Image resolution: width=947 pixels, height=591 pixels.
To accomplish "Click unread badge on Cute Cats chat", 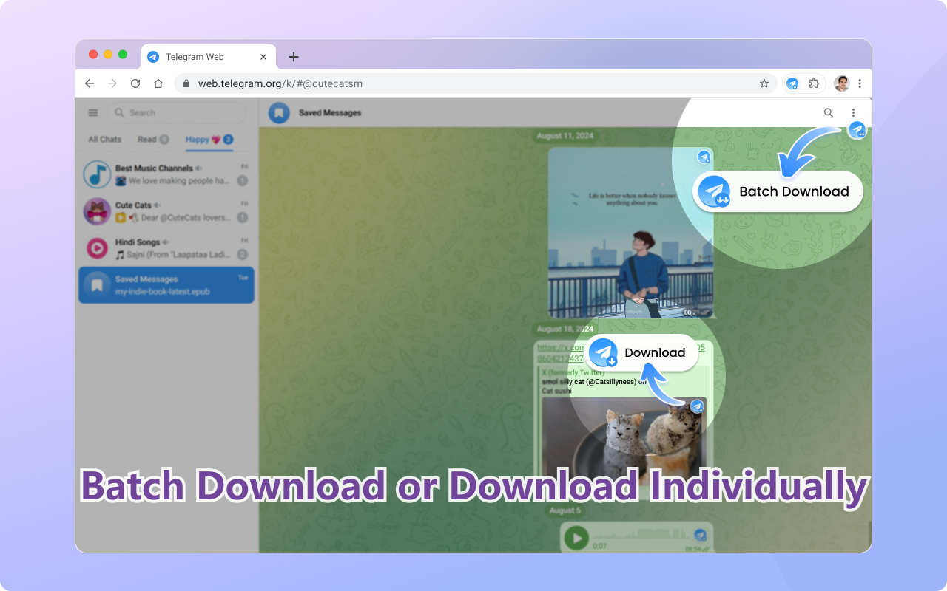I will 243,218.
